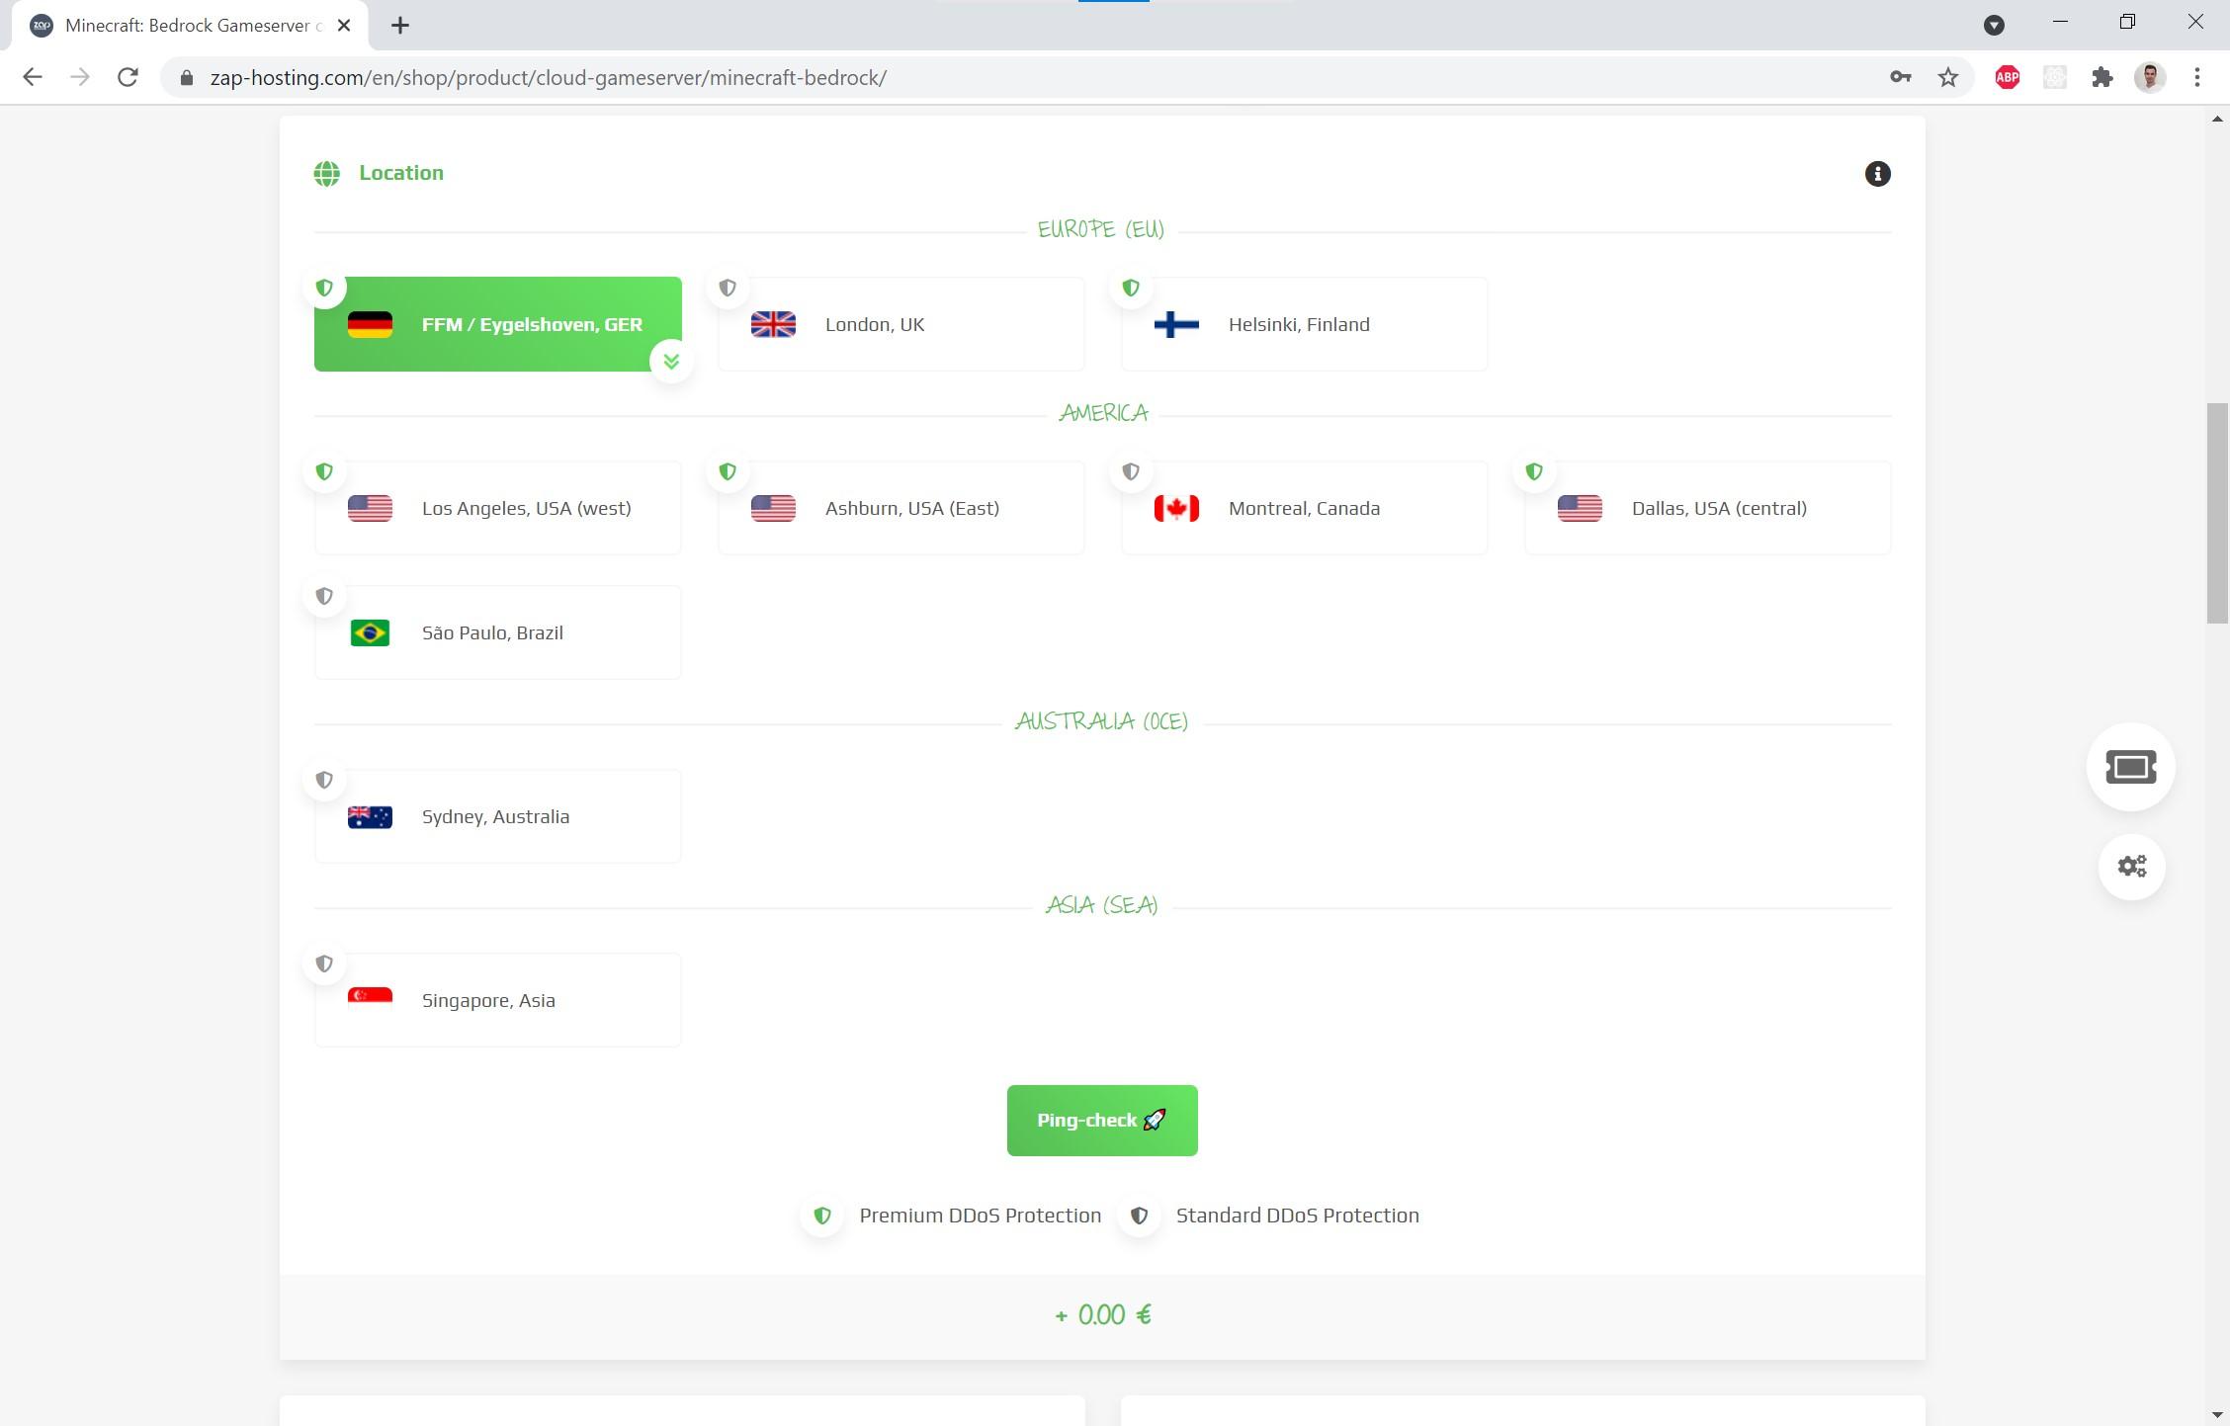
Task: Open Chrome three-dot menu
Action: pyautogui.click(x=2196, y=77)
